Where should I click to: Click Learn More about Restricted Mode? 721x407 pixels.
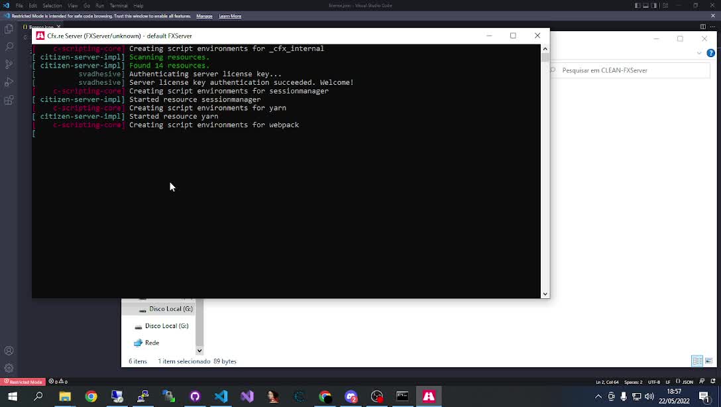(x=230, y=16)
